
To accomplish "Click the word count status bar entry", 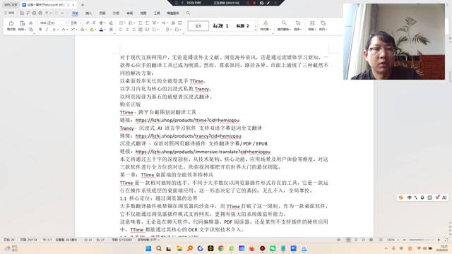I will click(x=121, y=240).
